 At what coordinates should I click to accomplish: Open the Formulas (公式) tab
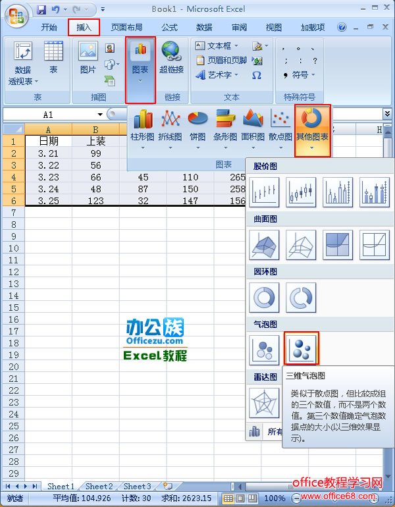tap(170, 28)
